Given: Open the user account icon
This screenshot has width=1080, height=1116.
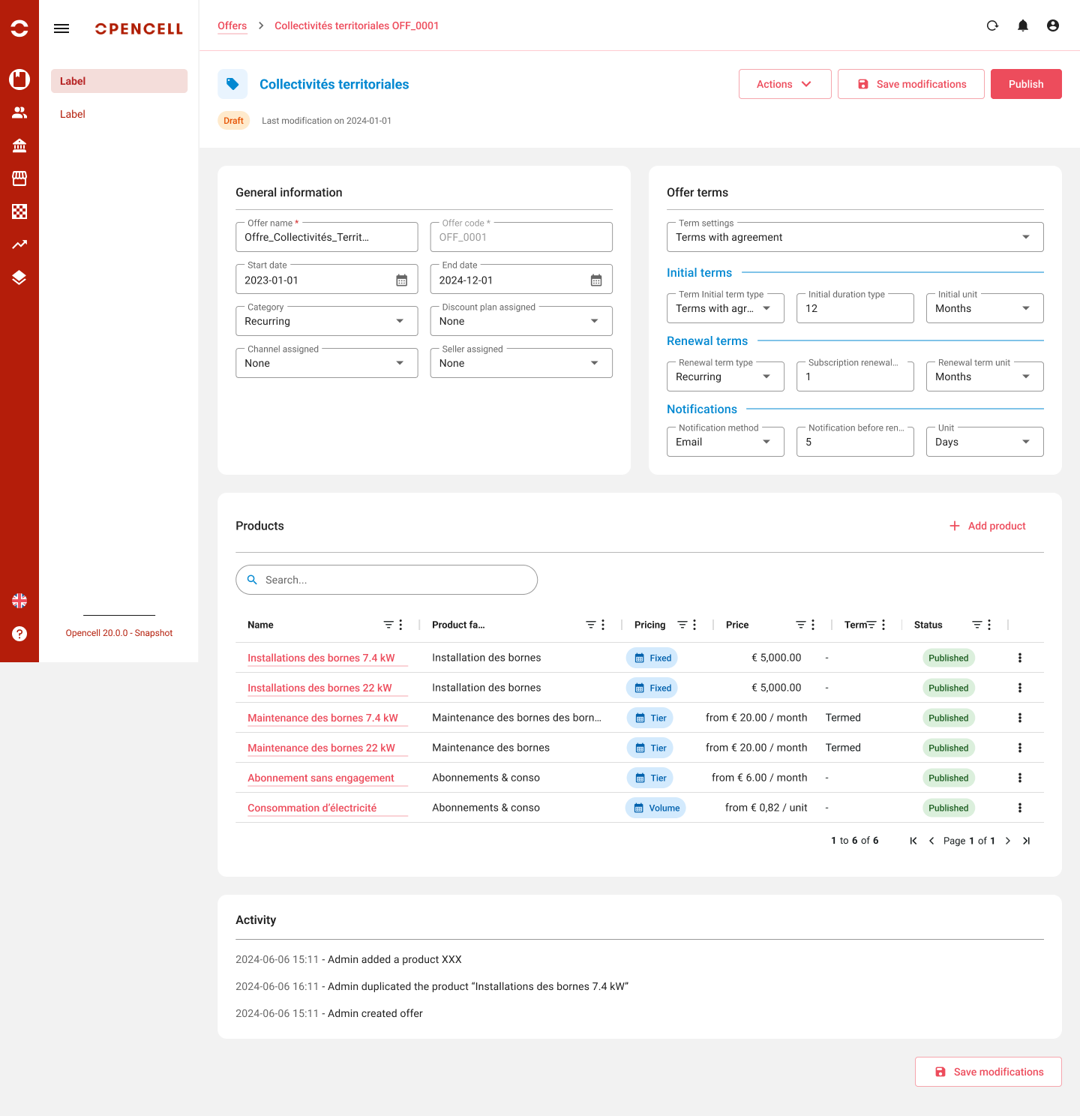Looking at the screenshot, I should click(1053, 25).
